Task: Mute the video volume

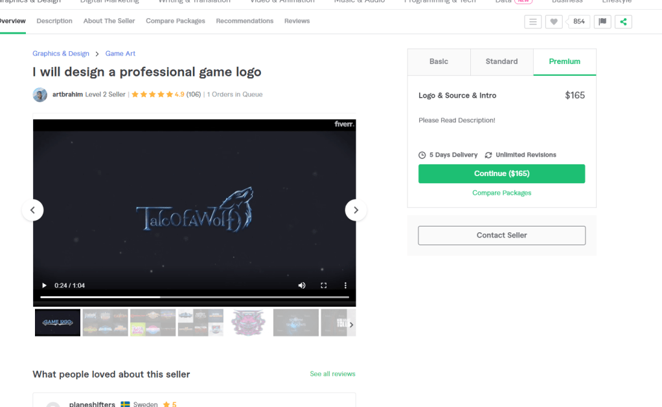Action: (302, 285)
